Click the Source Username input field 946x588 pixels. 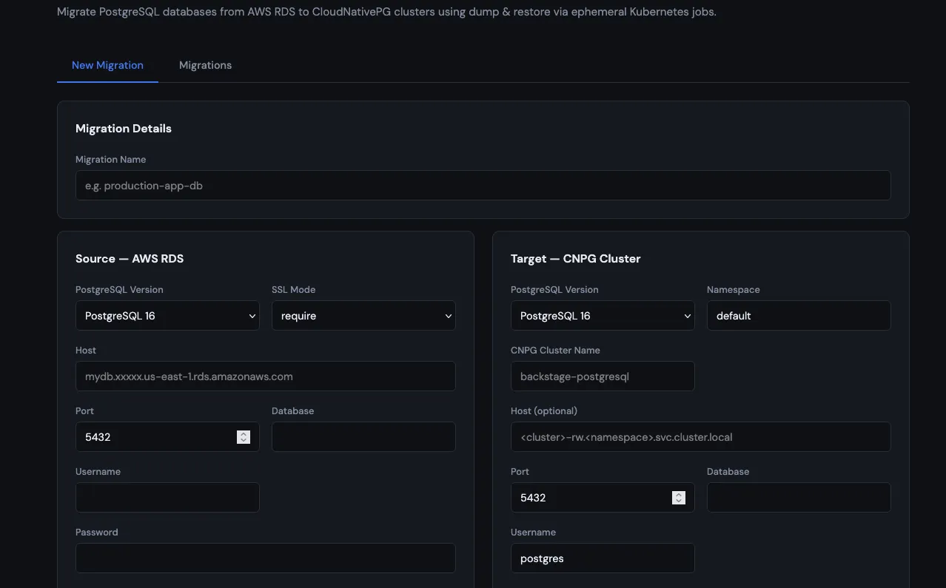coord(167,498)
